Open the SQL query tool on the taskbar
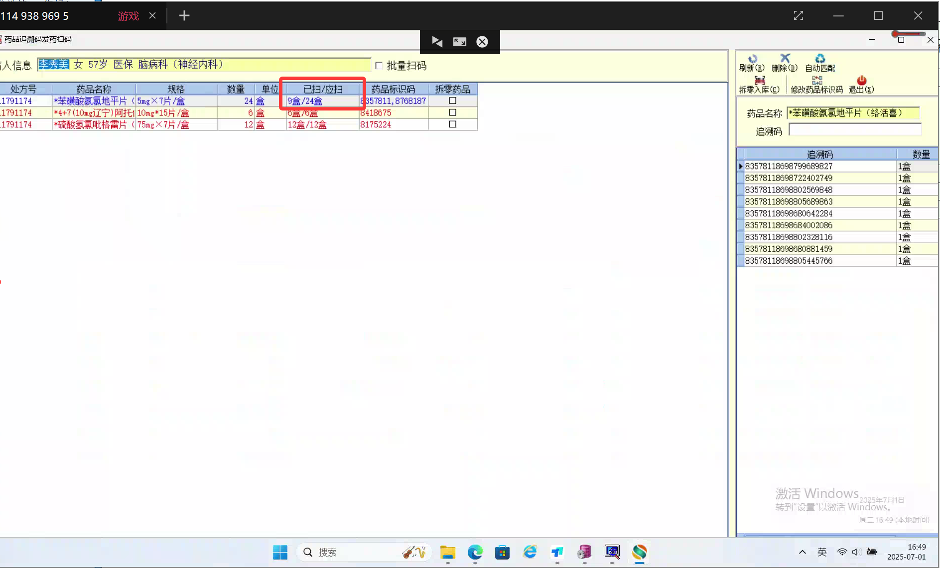This screenshot has width=940, height=568. click(x=612, y=552)
